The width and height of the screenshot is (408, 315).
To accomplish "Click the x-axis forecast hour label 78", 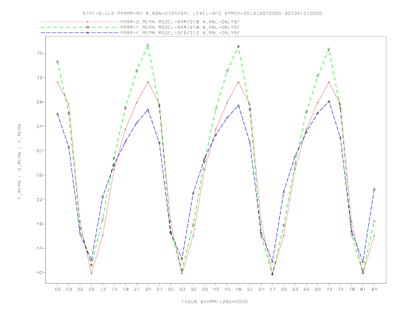I will pos(352,289).
